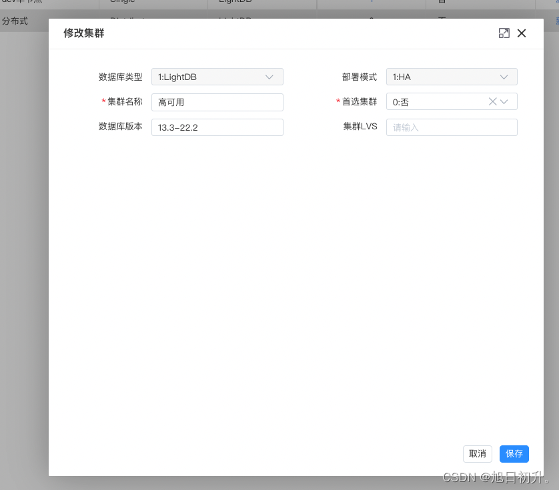Click the red asterisk beside 集群名称 label
Image resolution: width=559 pixels, height=490 pixels.
[105, 102]
